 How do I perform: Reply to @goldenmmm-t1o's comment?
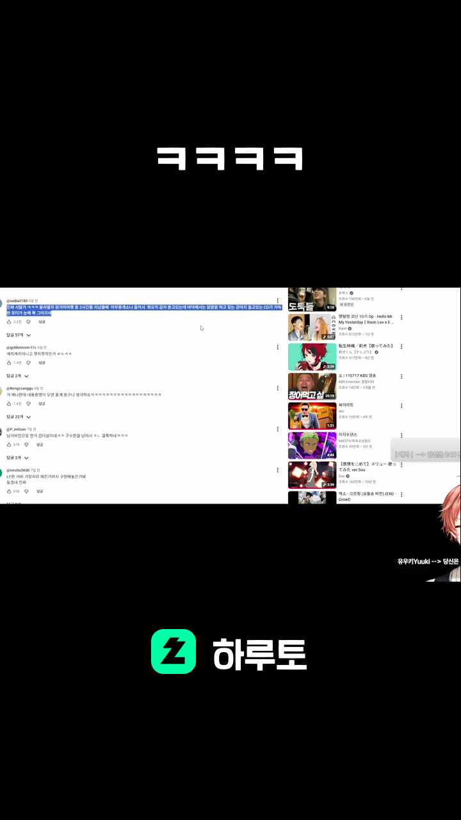click(x=42, y=363)
